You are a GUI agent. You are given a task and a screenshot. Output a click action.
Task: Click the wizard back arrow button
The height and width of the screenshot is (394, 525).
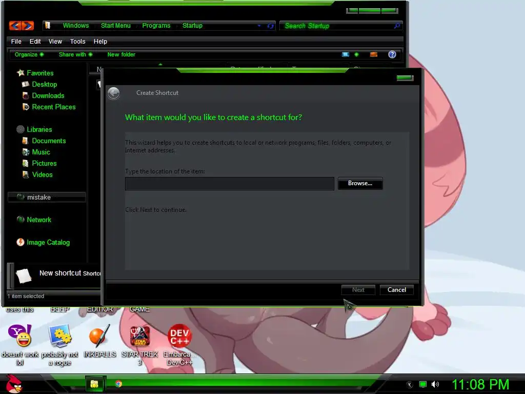(114, 93)
